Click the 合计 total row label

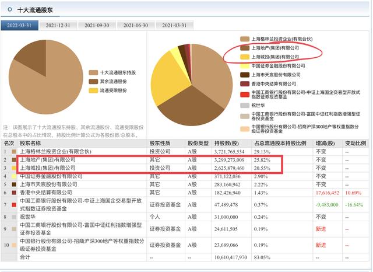(x=25, y=257)
